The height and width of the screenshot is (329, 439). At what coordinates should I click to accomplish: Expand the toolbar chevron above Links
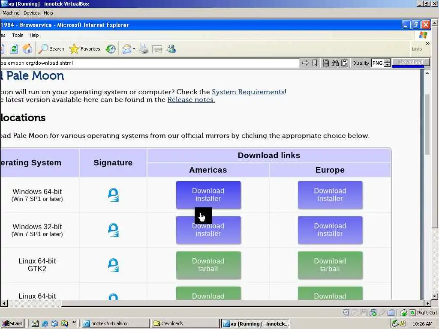pos(427,43)
